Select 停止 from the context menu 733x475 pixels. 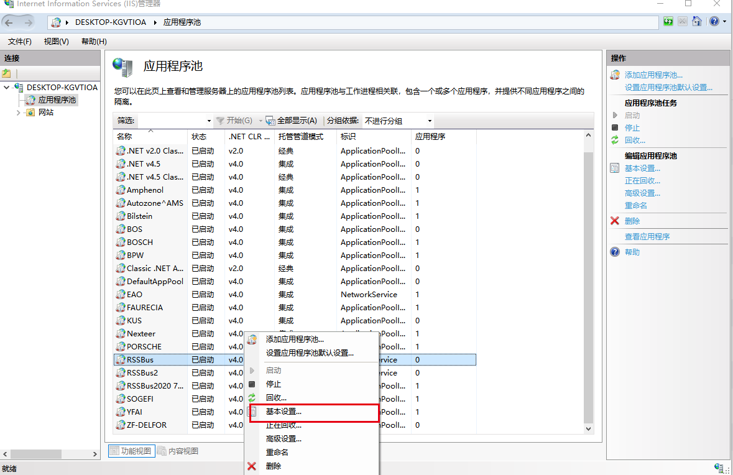[274, 384]
